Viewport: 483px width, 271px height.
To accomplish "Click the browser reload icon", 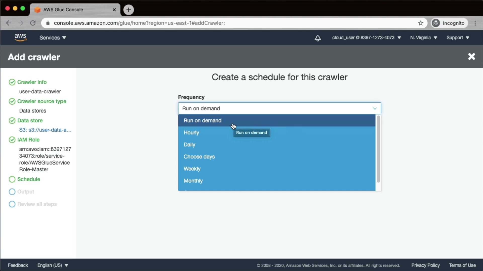I will [x=33, y=23].
